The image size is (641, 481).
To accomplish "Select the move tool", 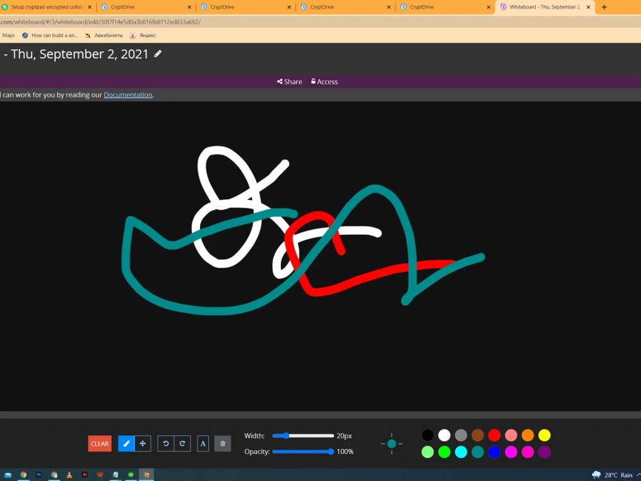I will (x=143, y=443).
